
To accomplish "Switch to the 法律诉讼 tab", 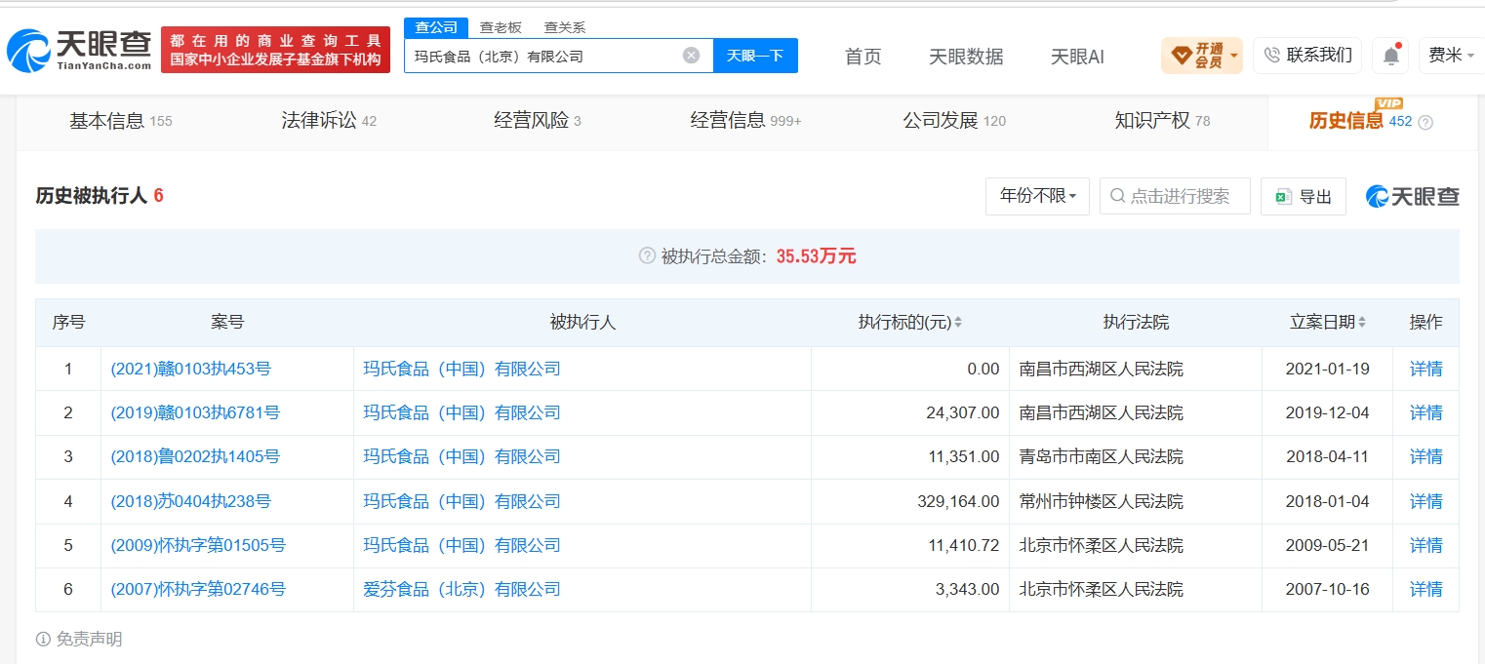I will pyautogui.click(x=329, y=121).
